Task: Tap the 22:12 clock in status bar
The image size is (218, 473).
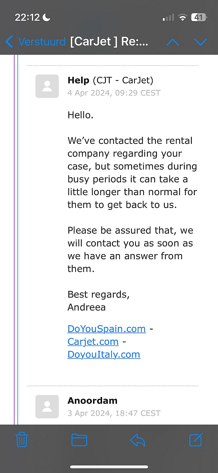Action: (28, 17)
